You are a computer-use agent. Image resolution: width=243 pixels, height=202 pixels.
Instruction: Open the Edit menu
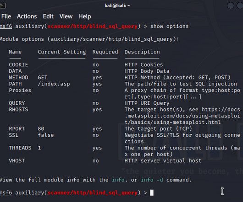click(48, 16)
